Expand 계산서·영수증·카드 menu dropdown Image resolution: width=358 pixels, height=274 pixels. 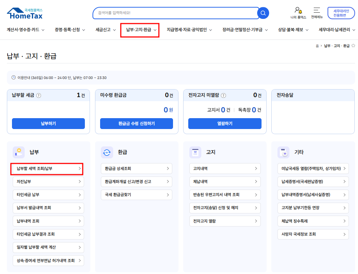pyautogui.click(x=25, y=30)
